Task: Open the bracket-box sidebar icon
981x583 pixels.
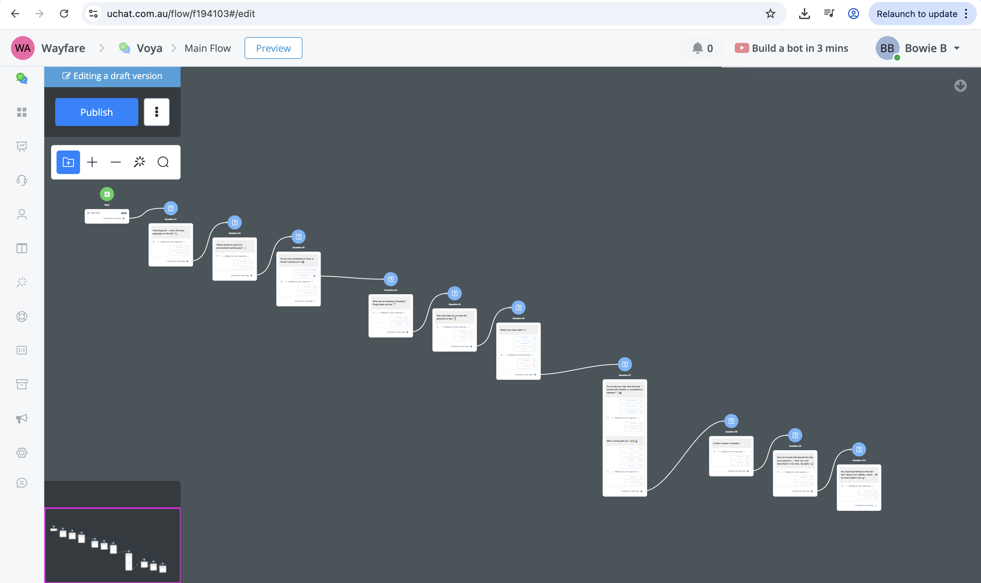Action: tap(21, 350)
